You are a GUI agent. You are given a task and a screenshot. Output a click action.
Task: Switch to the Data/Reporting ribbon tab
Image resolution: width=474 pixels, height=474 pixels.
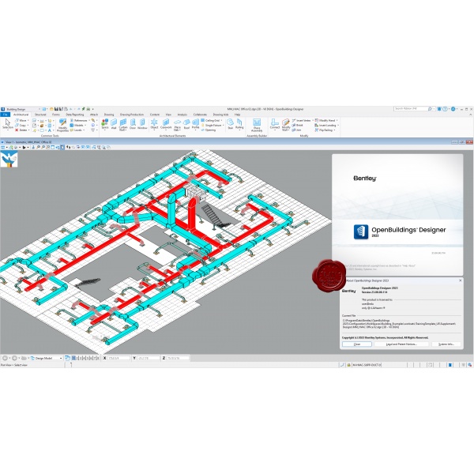tap(75, 115)
